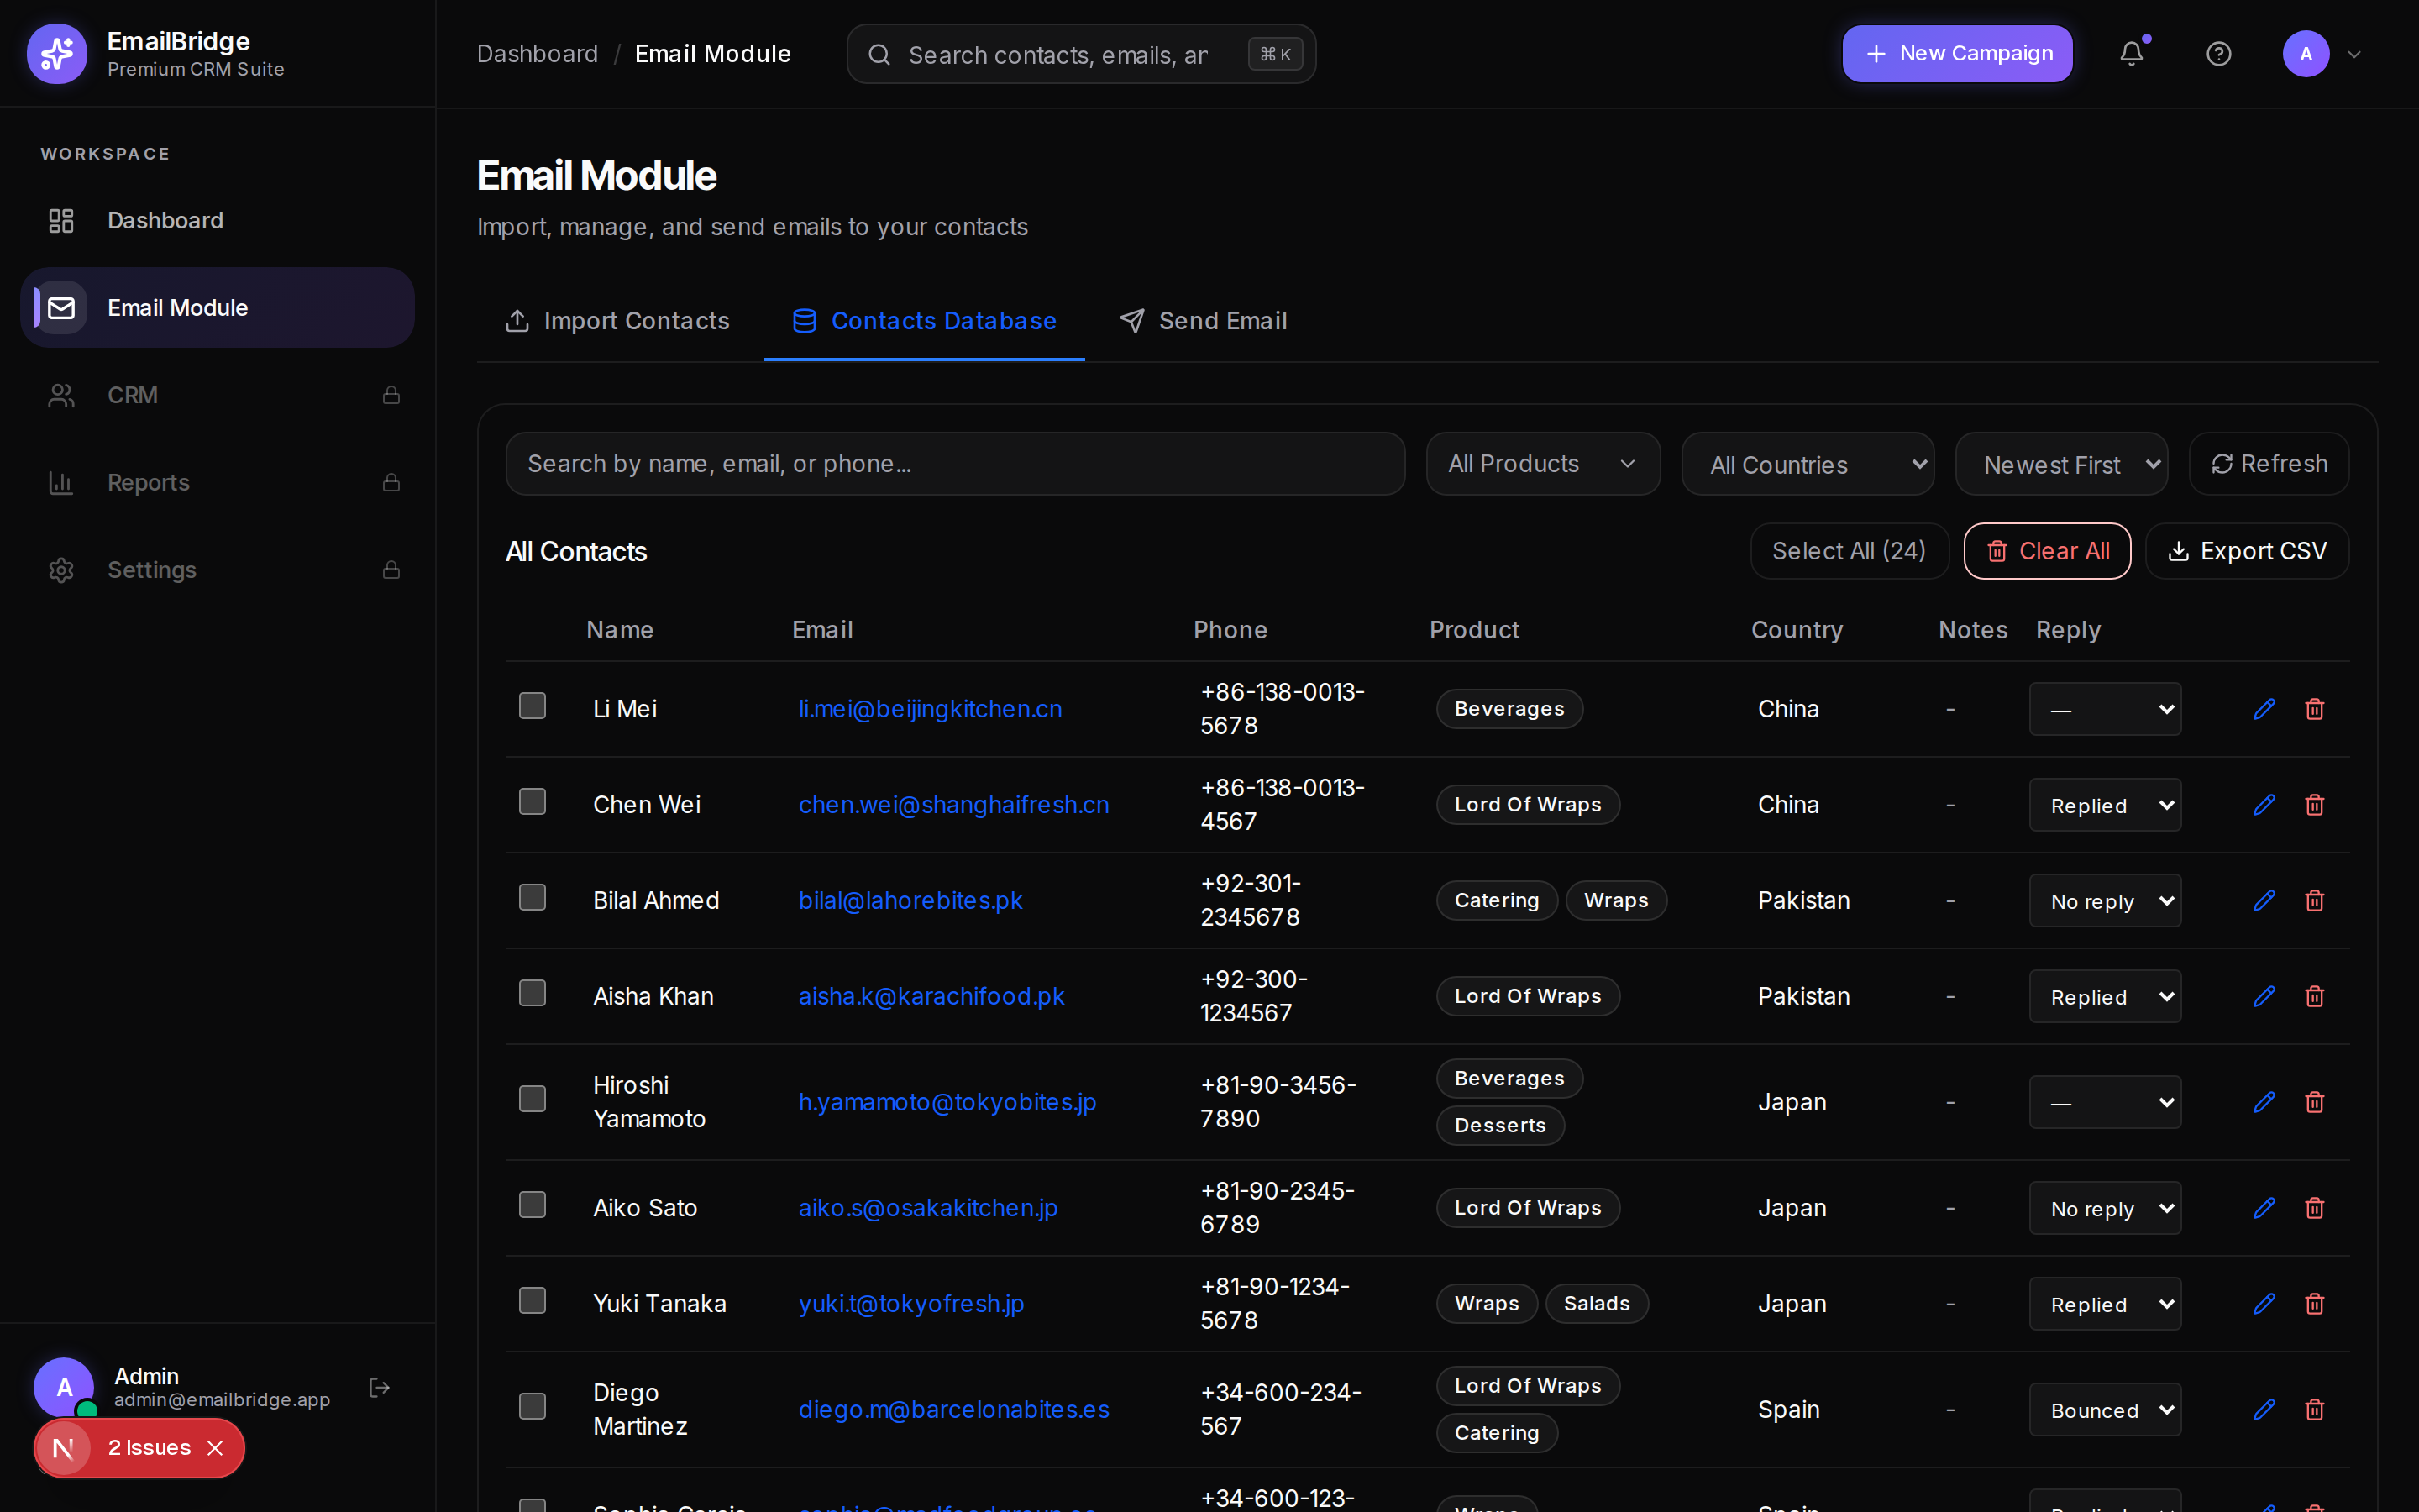This screenshot has width=2419, height=1512.
Task: Edit the Diego Martinez contact
Action: (2264, 1410)
